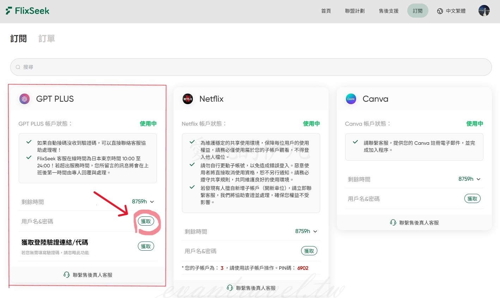The height and width of the screenshot is (298, 500).
Task: Get GPT PLUS 用戶名&密碼 with 獲取
Action: (146, 221)
